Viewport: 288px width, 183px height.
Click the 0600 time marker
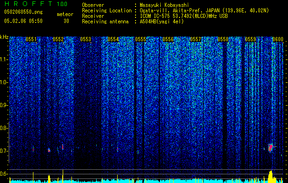tap(278, 39)
